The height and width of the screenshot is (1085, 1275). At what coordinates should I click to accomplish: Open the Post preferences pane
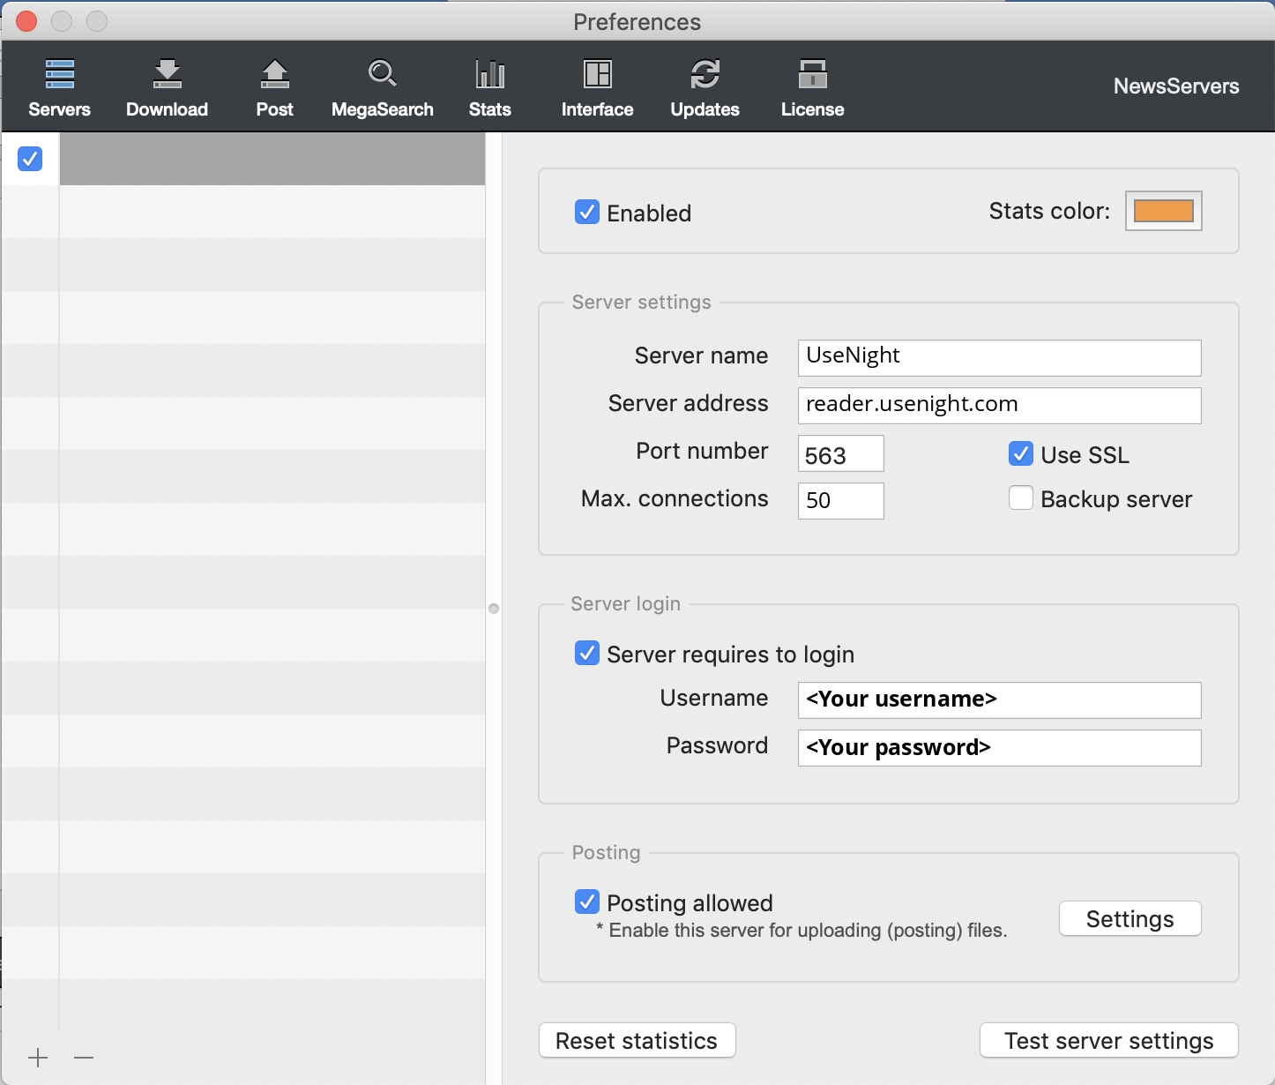(274, 88)
